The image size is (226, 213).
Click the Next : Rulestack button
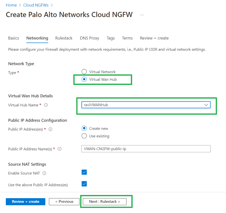[x=104, y=201]
